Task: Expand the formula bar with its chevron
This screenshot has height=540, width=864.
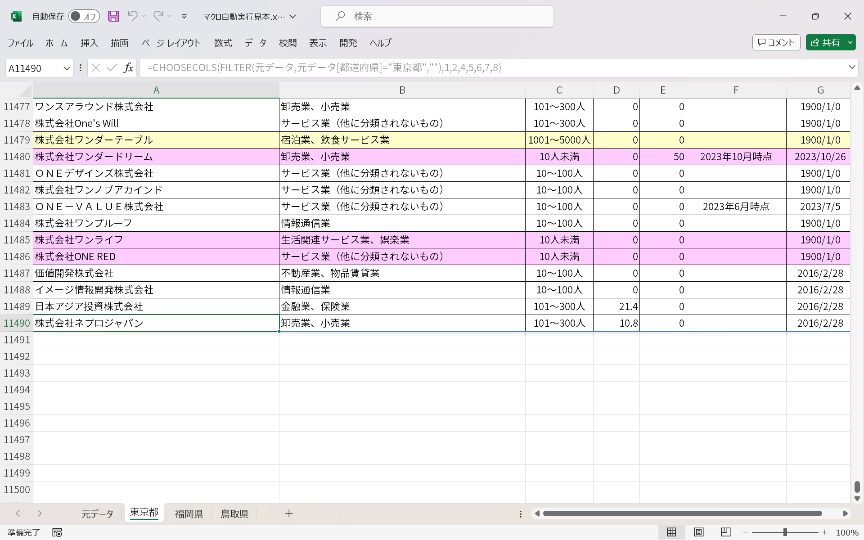Action: (x=852, y=67)
